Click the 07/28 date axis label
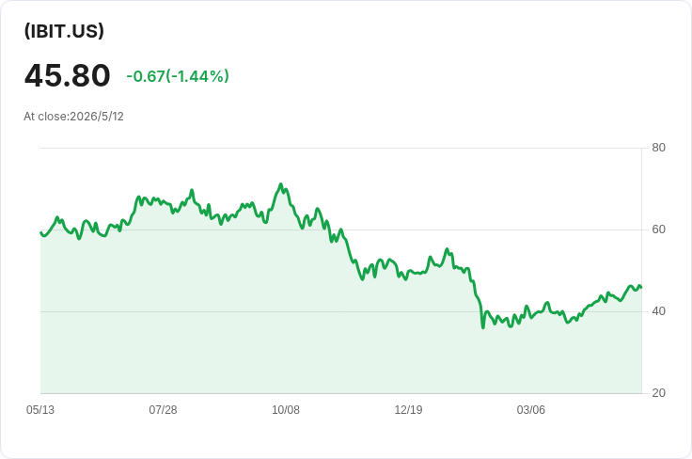This screenshot has height=459, width=692. click(x=163, y=410)
